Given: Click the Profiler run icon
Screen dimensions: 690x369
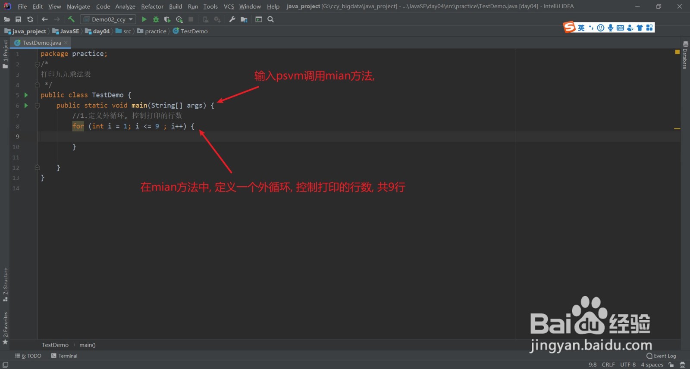Looking at the screenshot, I should [179, 19].
